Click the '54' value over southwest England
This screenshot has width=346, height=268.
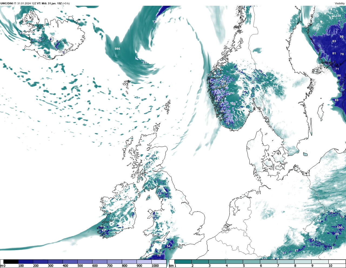168,246
